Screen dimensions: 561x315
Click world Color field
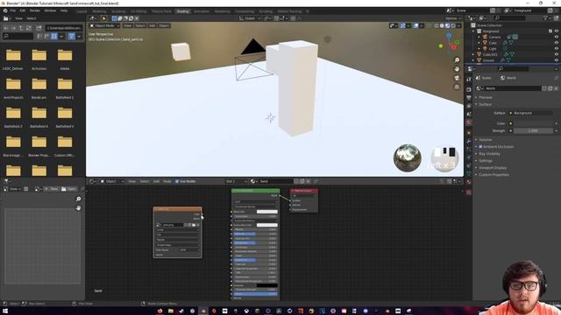point(533,123)
